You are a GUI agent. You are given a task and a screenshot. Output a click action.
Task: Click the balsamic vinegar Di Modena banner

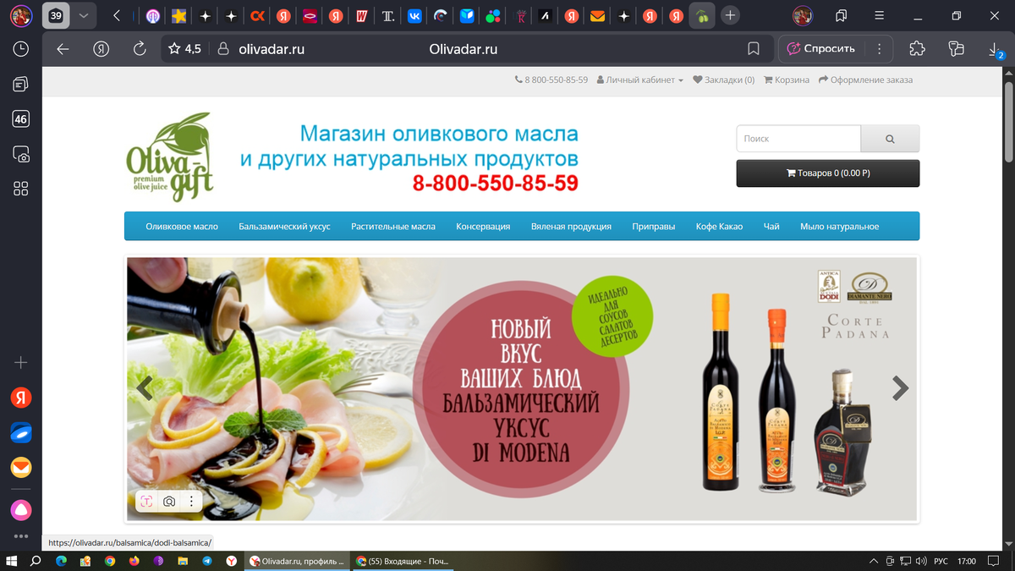[x=522, y=388]
